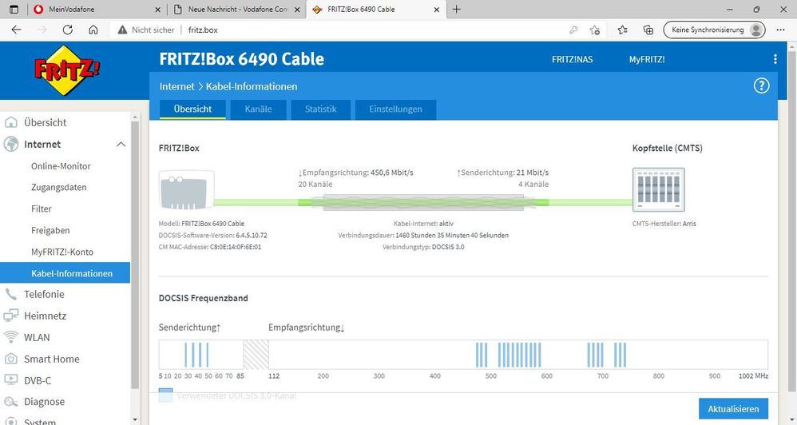The width and height of the screenshot is (797, 425).
Task: Click the Telefonie phone icon
Action: 10,294
